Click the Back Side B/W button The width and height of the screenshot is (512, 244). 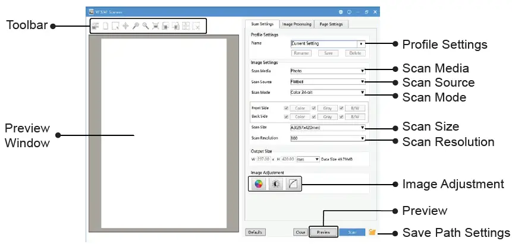tap(355, 116)
